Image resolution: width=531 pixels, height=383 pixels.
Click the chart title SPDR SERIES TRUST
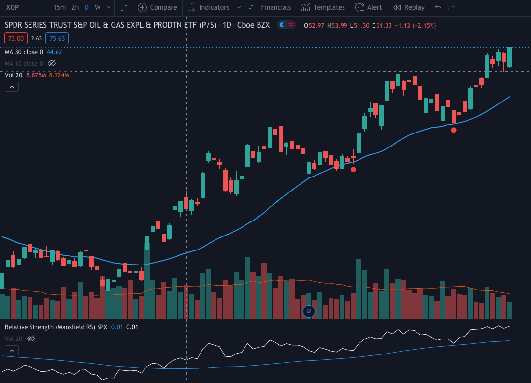click(x=110, y=25)
